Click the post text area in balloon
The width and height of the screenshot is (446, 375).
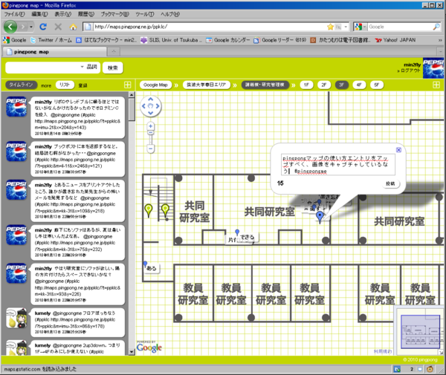(338, 165)
